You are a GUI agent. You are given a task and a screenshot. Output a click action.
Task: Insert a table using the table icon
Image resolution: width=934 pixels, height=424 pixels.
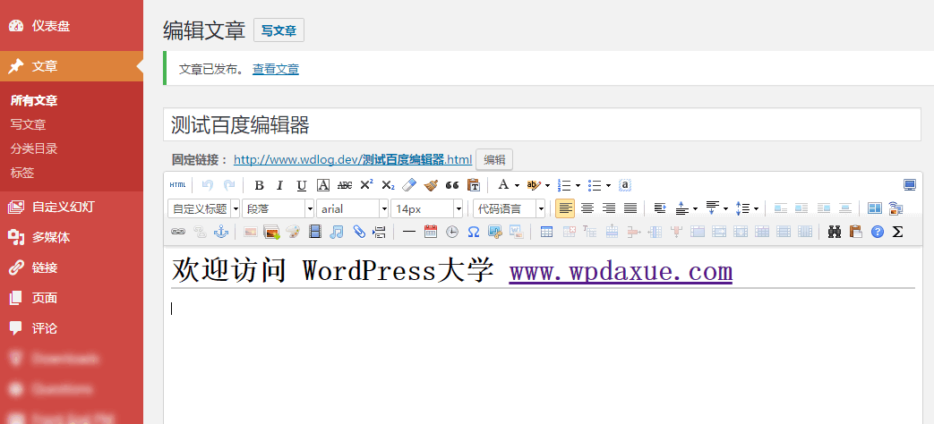pyautogui.click(x=546, y=232)
